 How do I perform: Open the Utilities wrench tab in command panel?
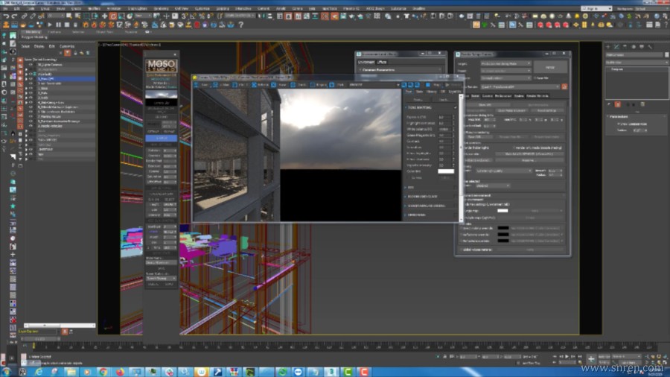(x=650, y=47)
